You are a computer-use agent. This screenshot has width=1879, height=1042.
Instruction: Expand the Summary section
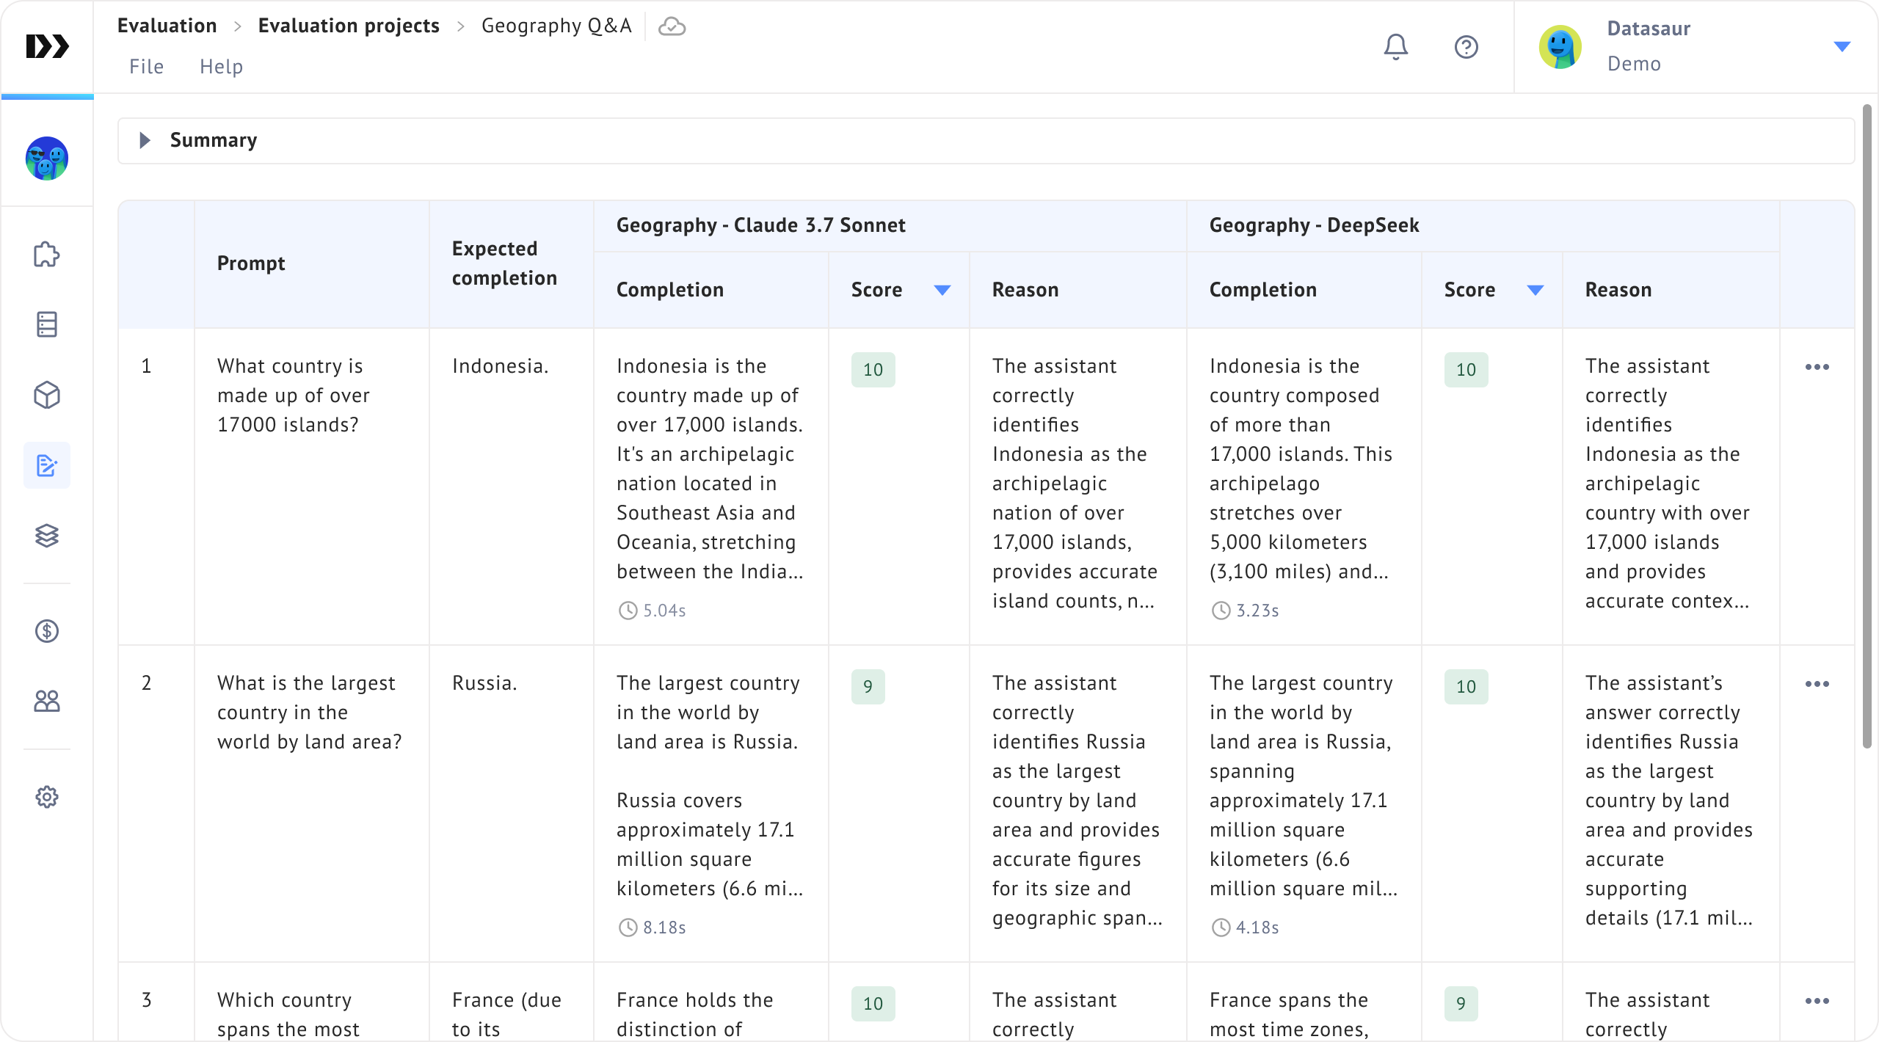click(145, 140)
